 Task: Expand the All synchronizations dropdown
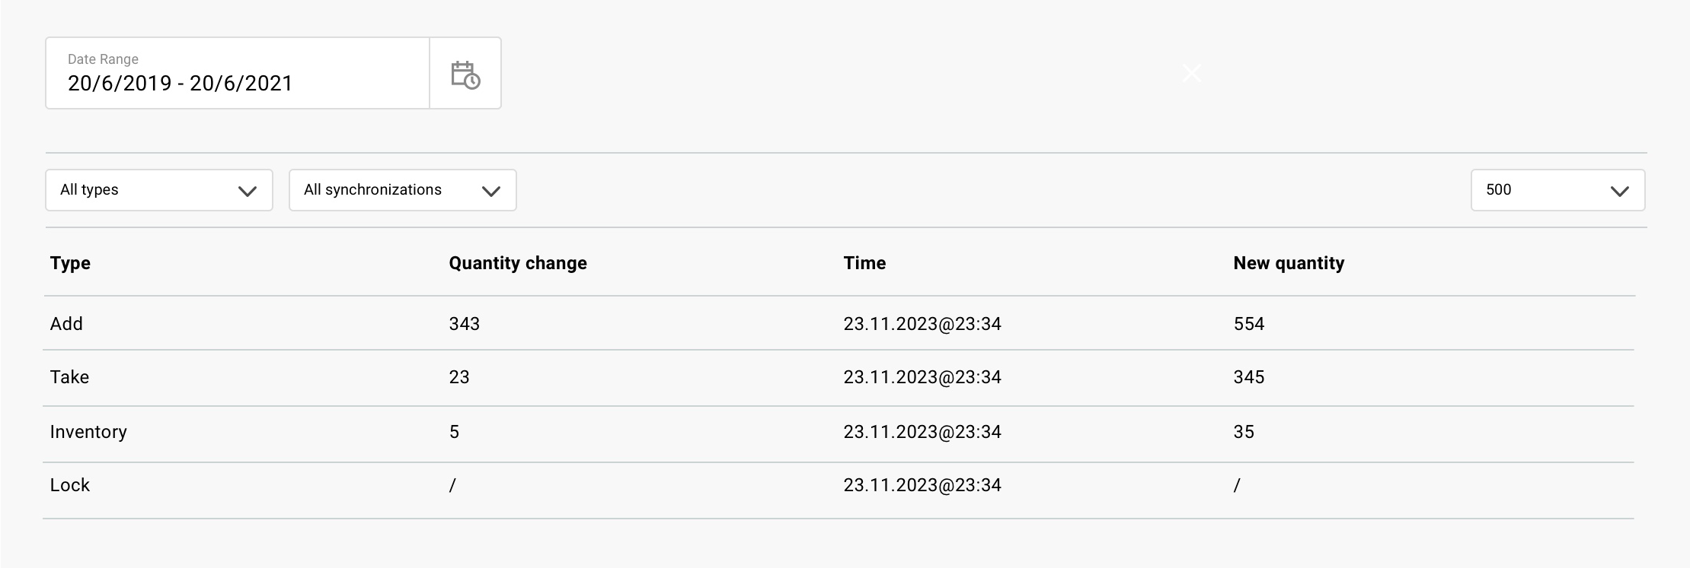click(403, 190)
